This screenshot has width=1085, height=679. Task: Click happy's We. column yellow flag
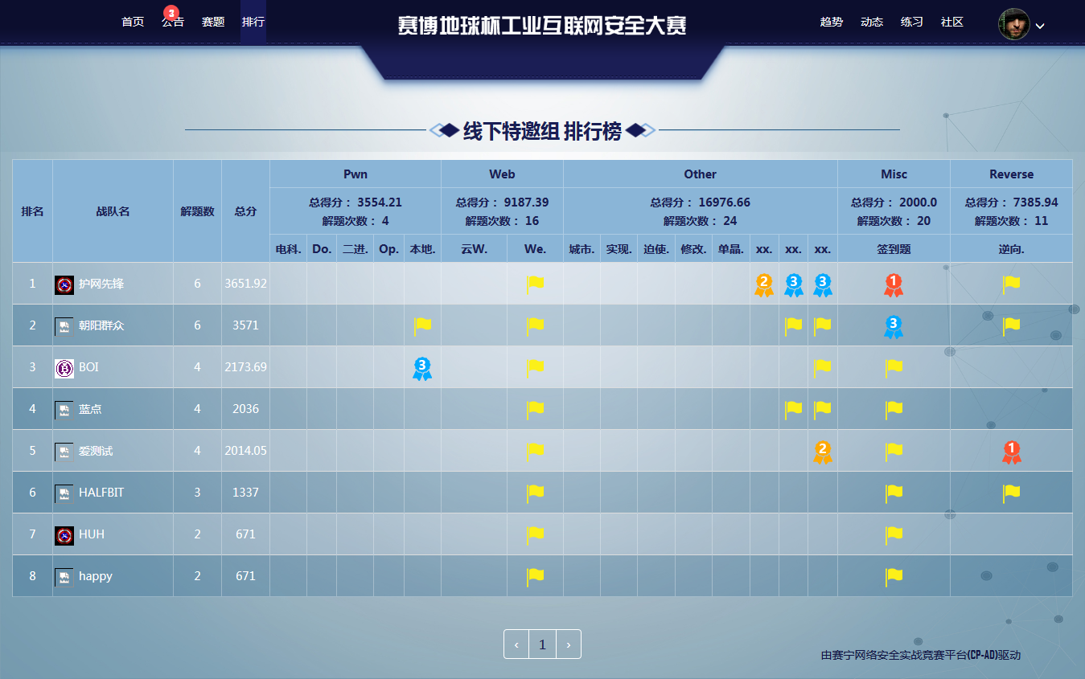pyautogui.click(x=535, y=577)
